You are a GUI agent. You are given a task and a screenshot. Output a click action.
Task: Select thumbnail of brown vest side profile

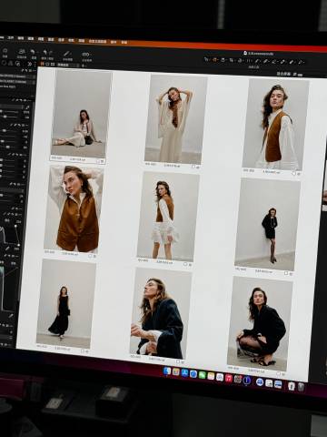[275, 124]
